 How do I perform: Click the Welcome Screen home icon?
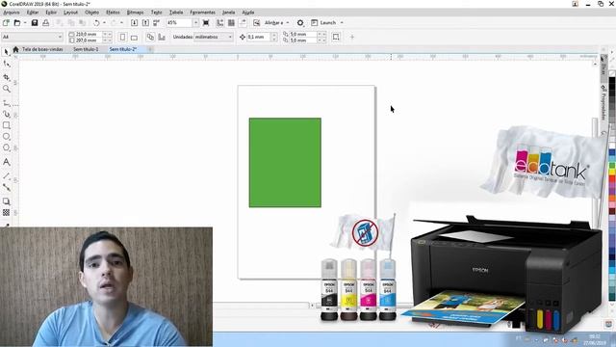[x=15, y=49]
